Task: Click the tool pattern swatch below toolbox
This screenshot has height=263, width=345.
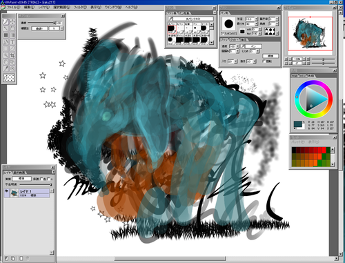Action: click(x=9, y=78)
